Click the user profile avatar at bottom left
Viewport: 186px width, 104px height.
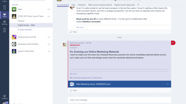[x=4, y=103]
